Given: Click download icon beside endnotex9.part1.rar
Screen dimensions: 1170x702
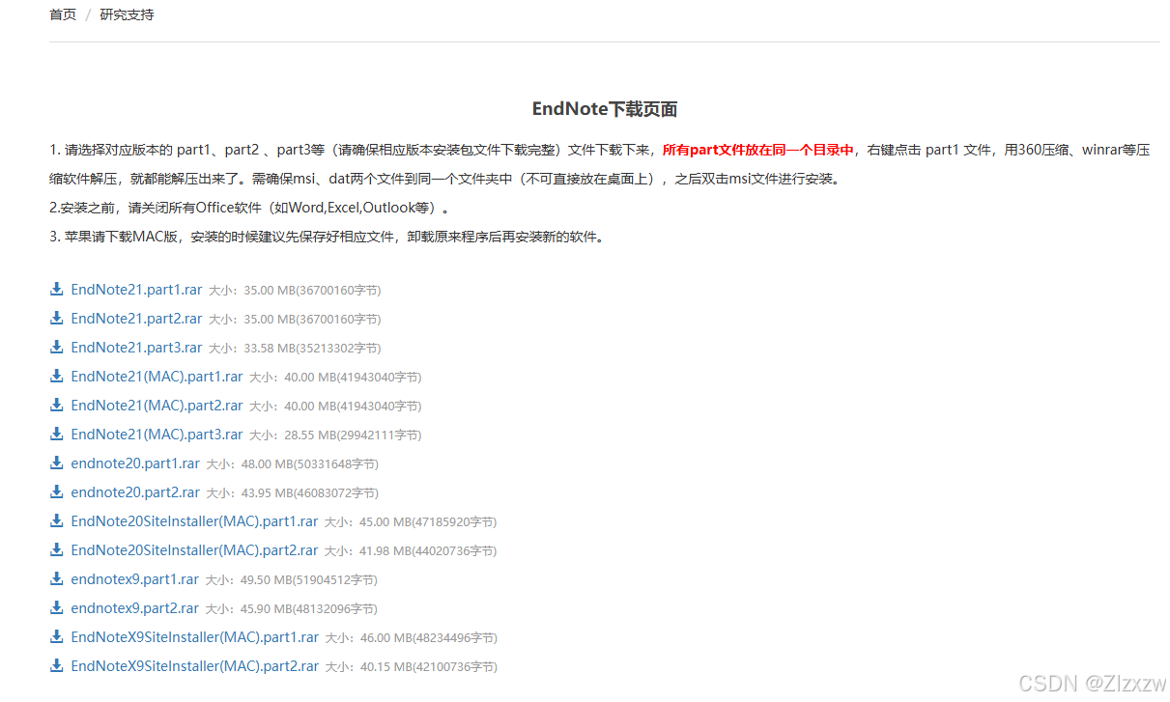Looking at the screenshot, I should pyautogui.click(x=56, y=578).
